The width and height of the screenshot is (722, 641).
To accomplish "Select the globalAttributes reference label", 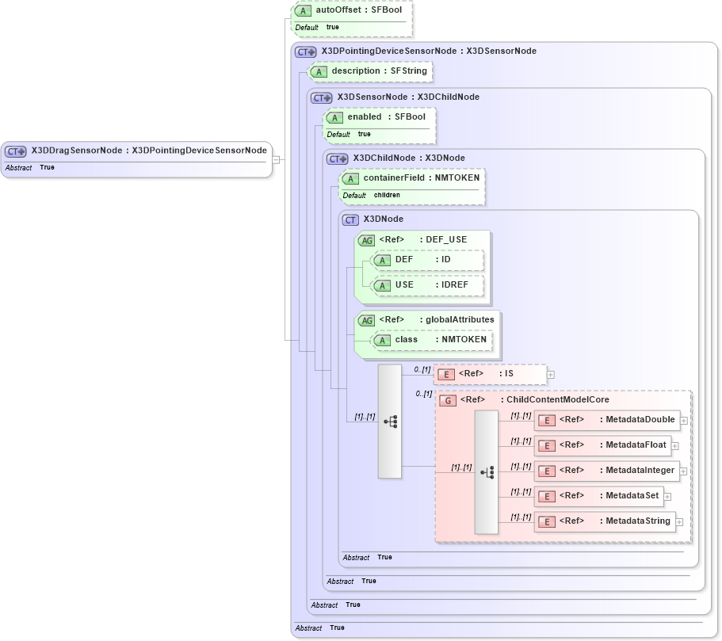I will [x=437, y=319].
